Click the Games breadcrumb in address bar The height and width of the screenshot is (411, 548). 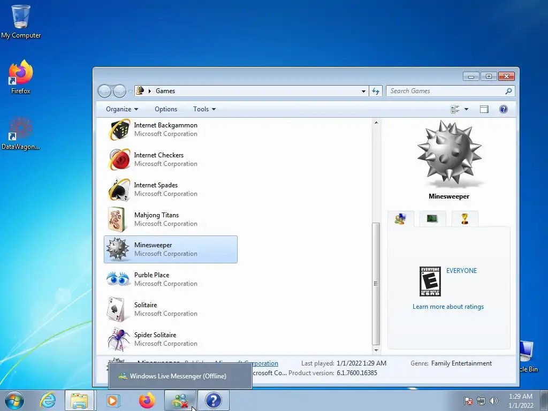pos(165,91)
